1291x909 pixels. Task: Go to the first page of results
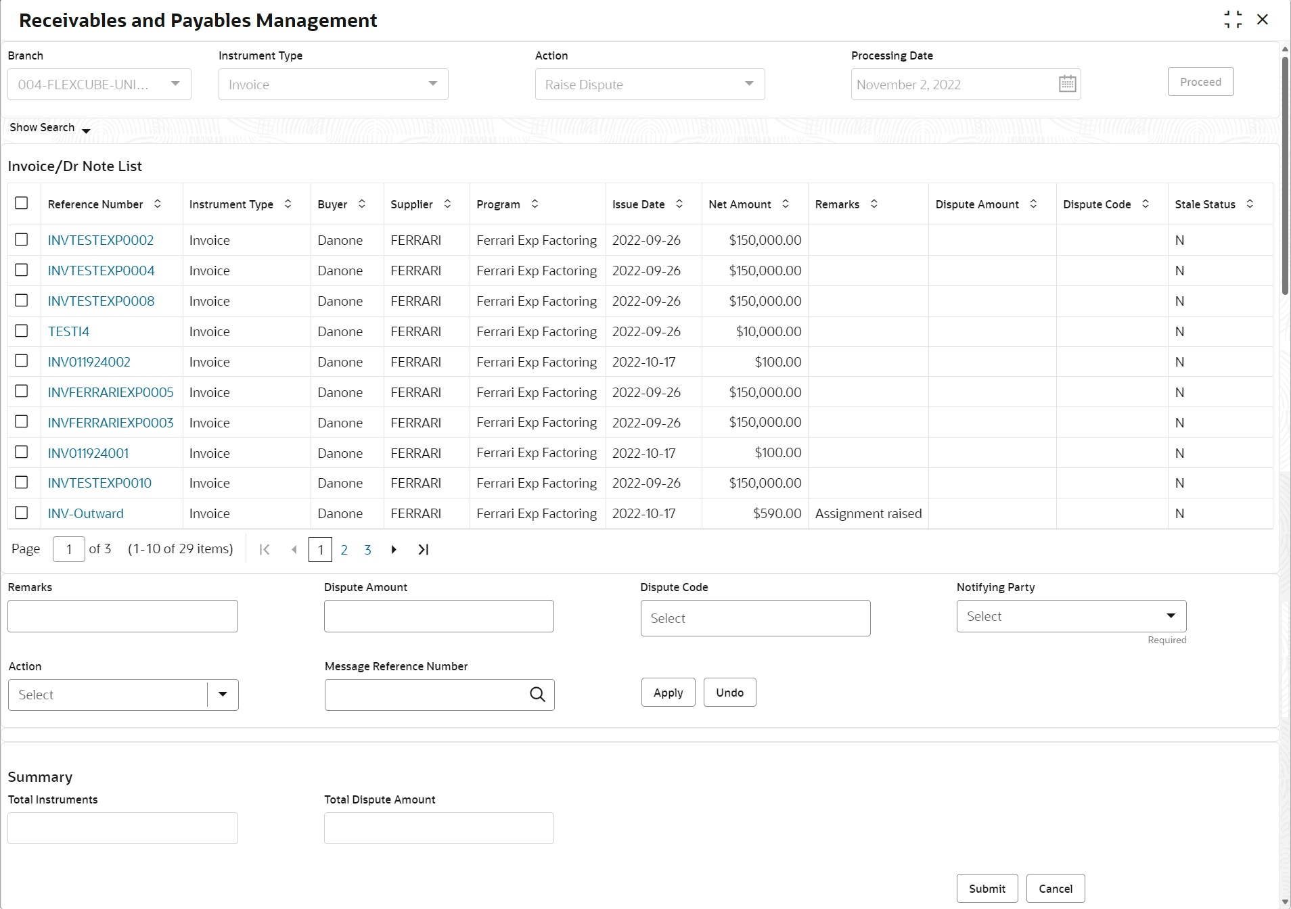pyautogui.click(x=265, y=549)
